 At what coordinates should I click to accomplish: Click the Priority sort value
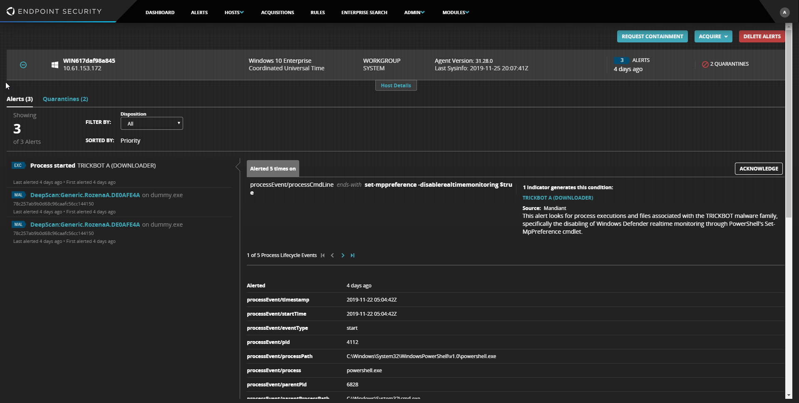(x=130, y=141)
